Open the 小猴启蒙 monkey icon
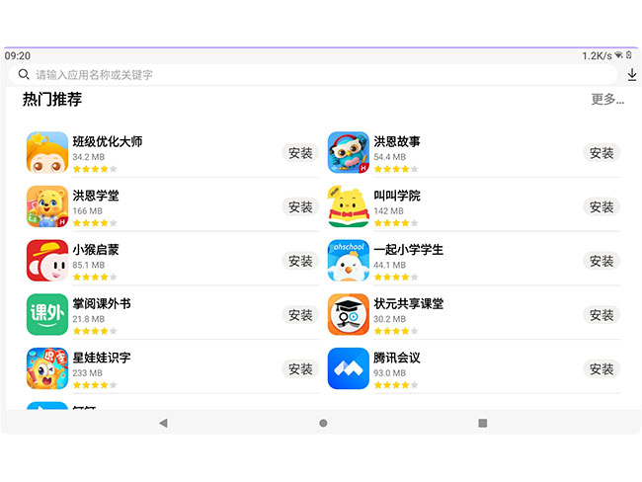This screenshot has height=482, width=642. pos(46,261)
